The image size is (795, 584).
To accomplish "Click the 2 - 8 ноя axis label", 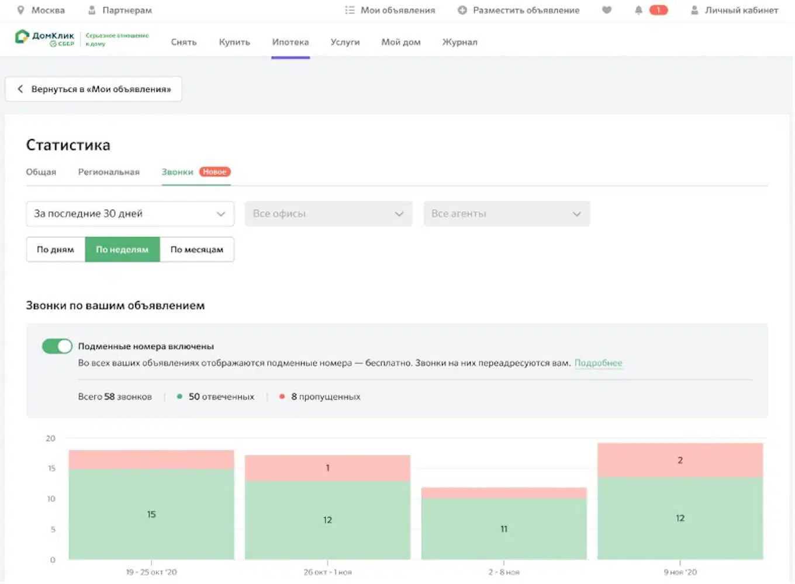I will [504, 572].
